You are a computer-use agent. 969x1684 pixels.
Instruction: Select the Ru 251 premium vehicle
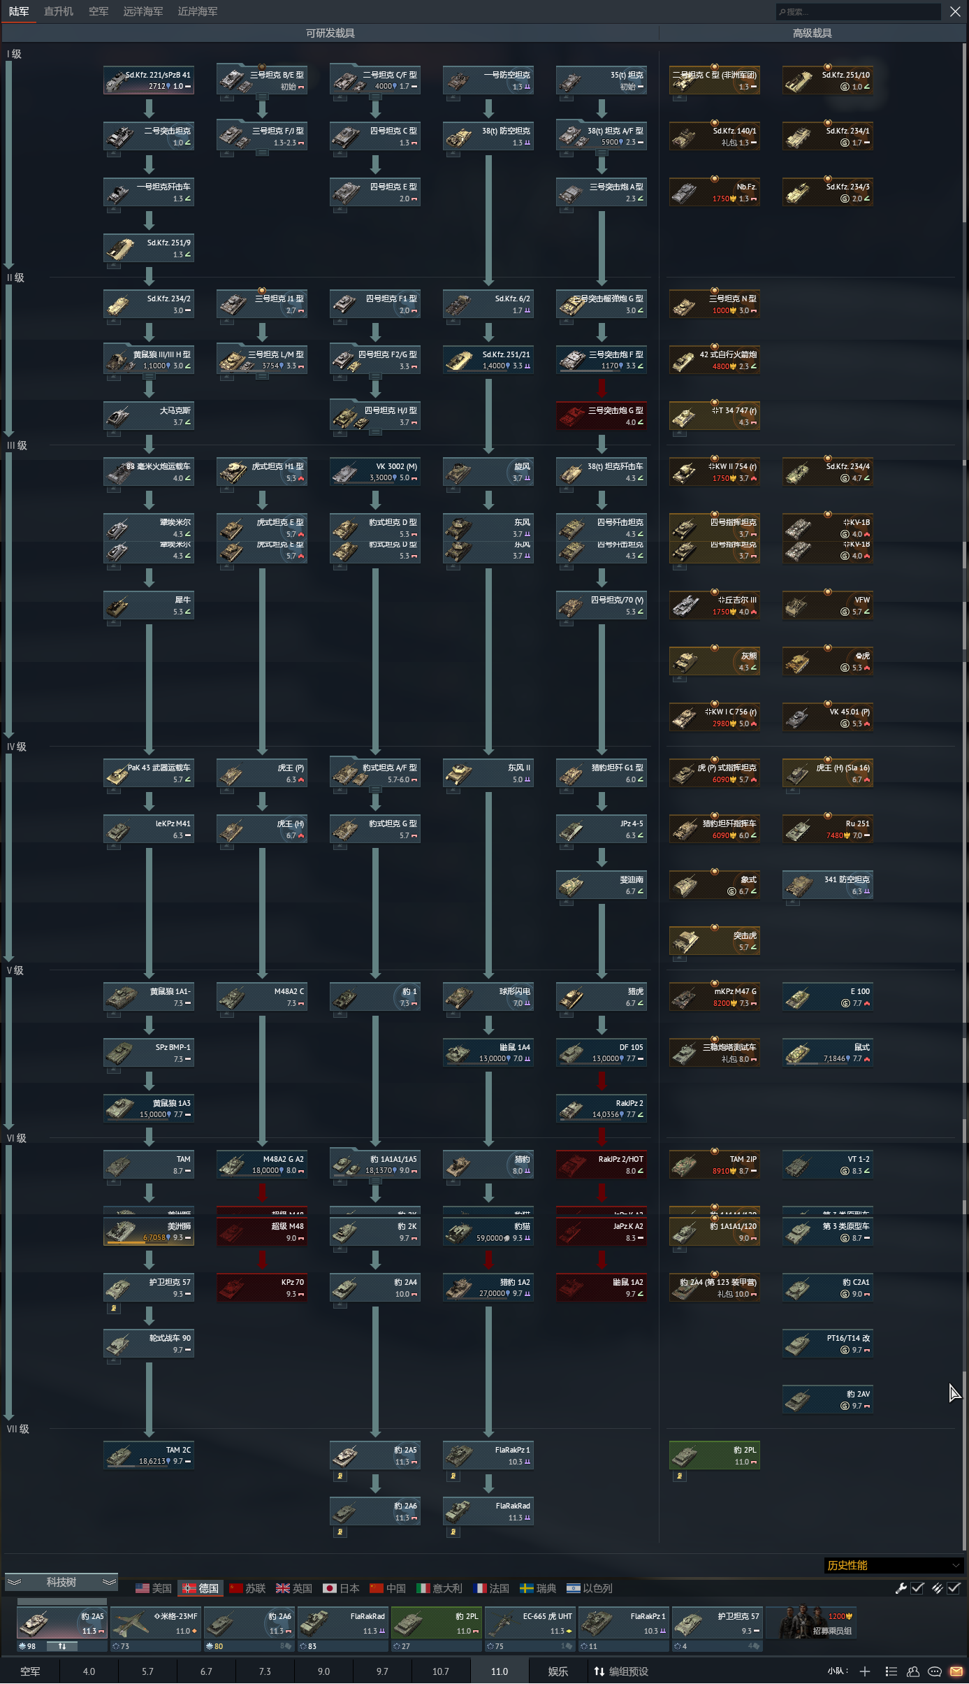828,828
